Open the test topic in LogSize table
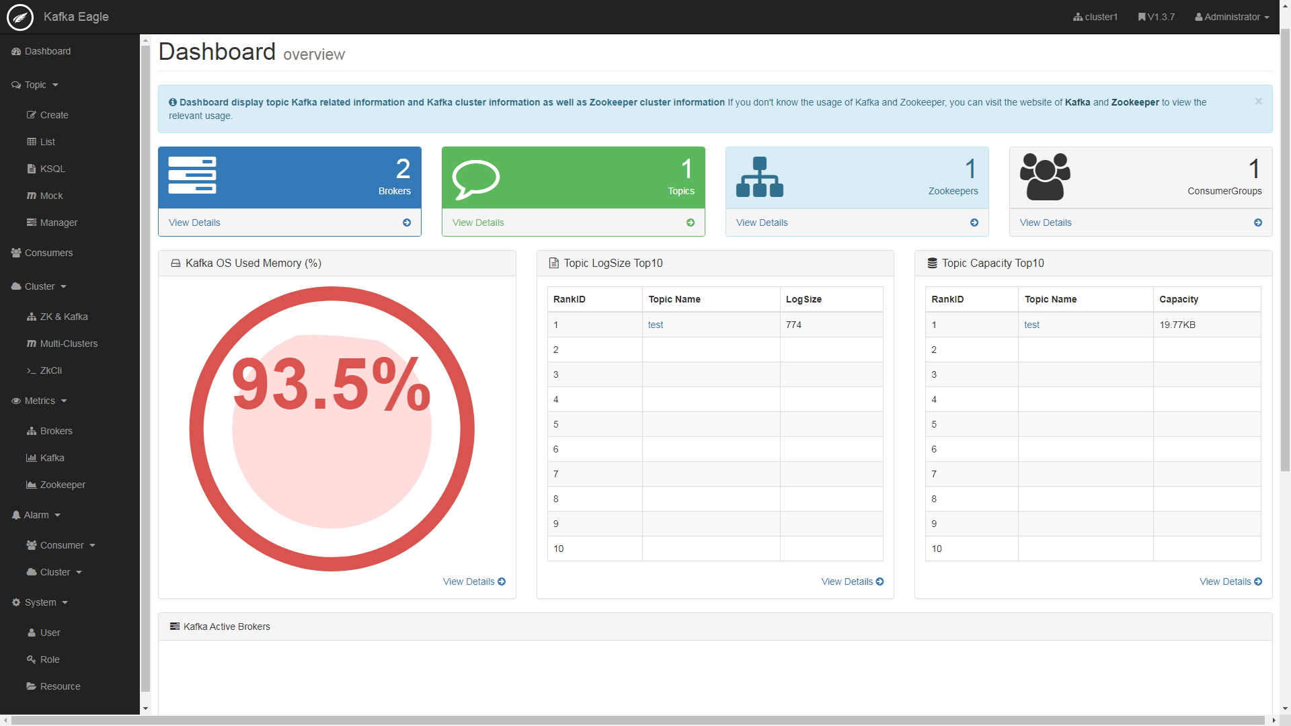This screenshot has height=726, width=1291. 655,325
